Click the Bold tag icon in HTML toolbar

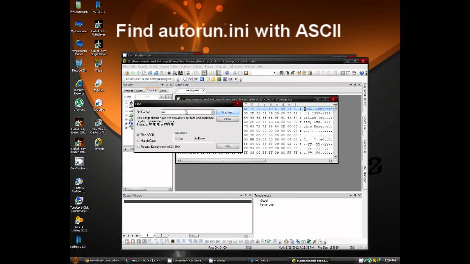[133, 242]
